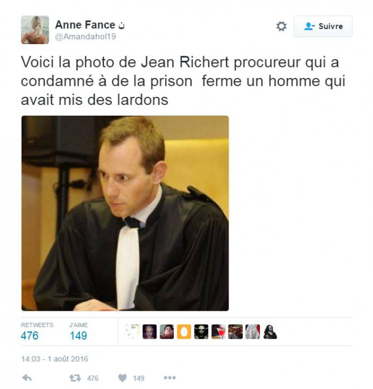373x389 pixels.
Task: Open the French flag avatar liker
Action: tap(252, 332)
